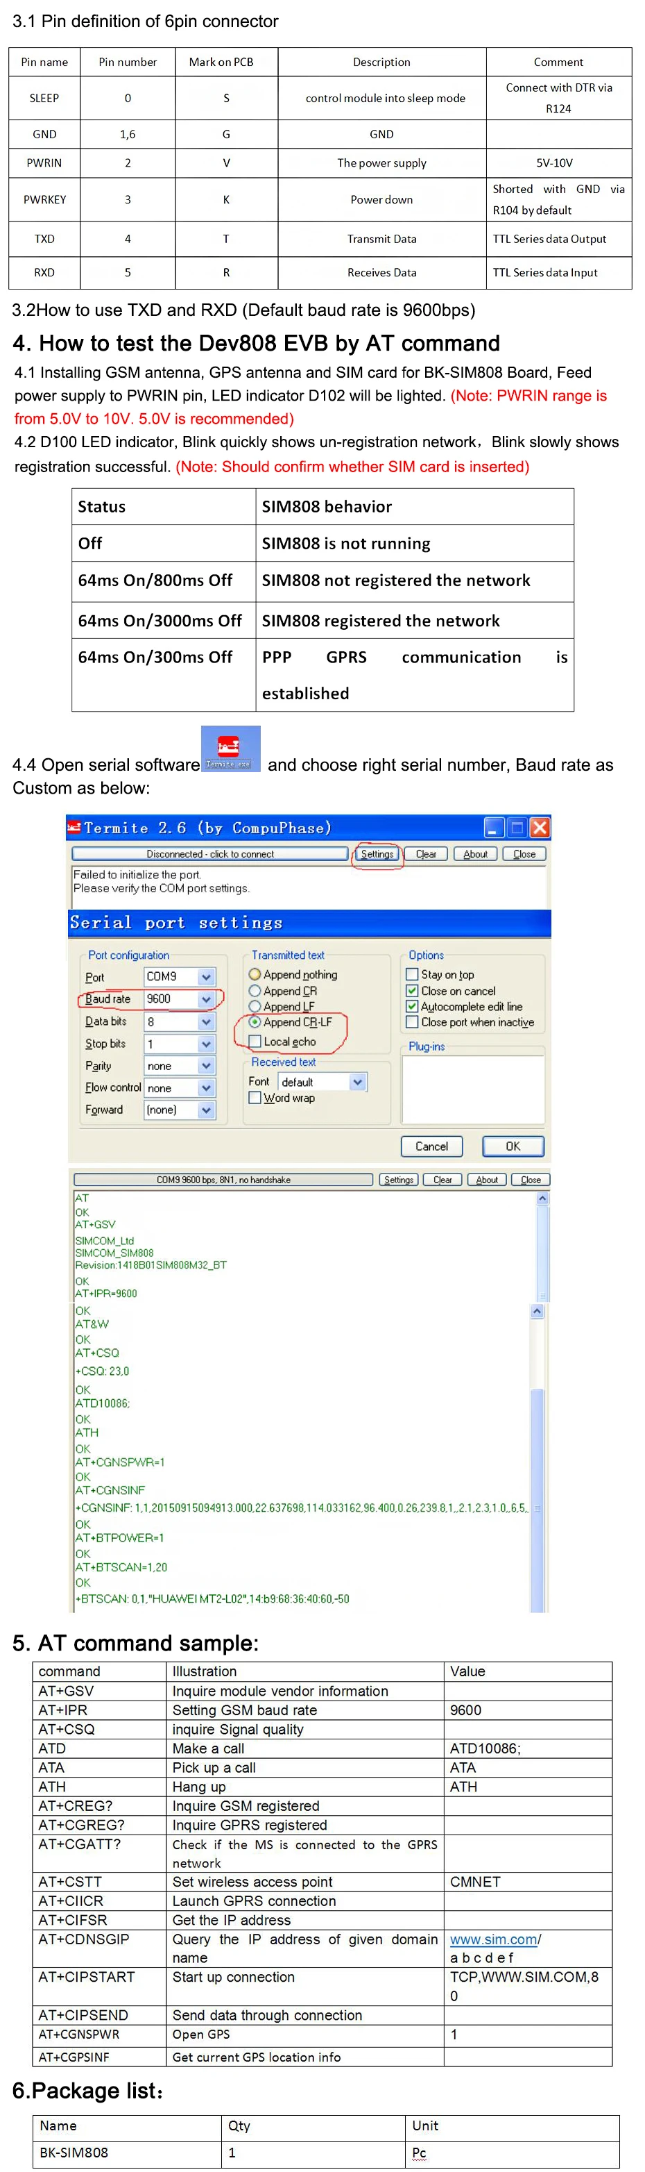The height and width of the screenshot is (2172, 645).
Task: Click '+CSQ: 23,0' terminal response
Action: point(102,1371)
